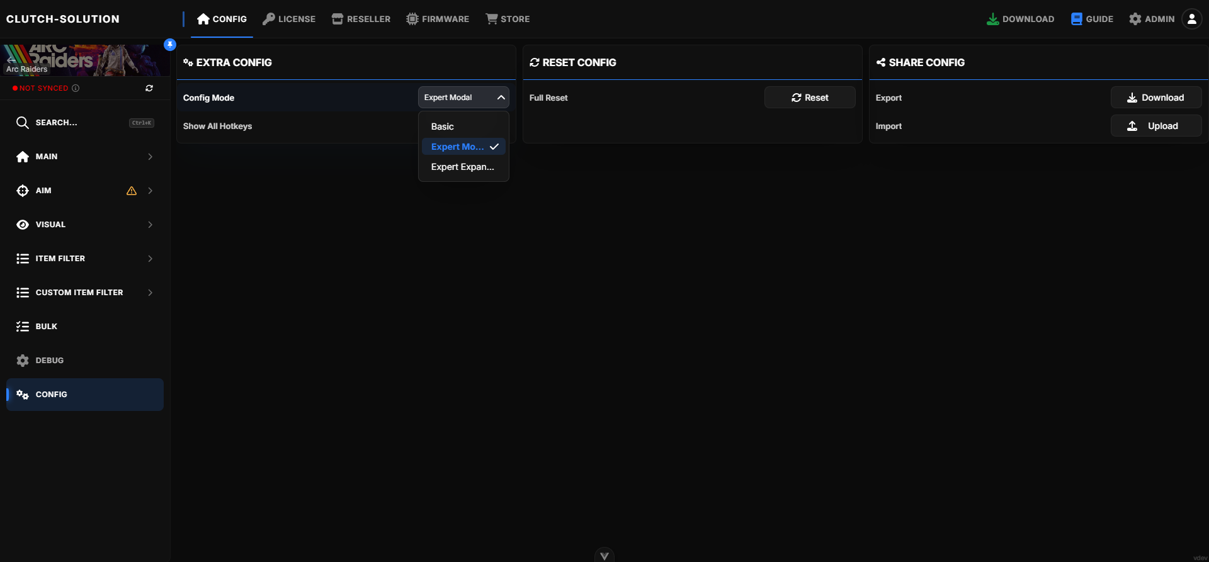The image size is (1209, 562).
Task: Click the NOT SYNCED info icon
Action: 76,88
